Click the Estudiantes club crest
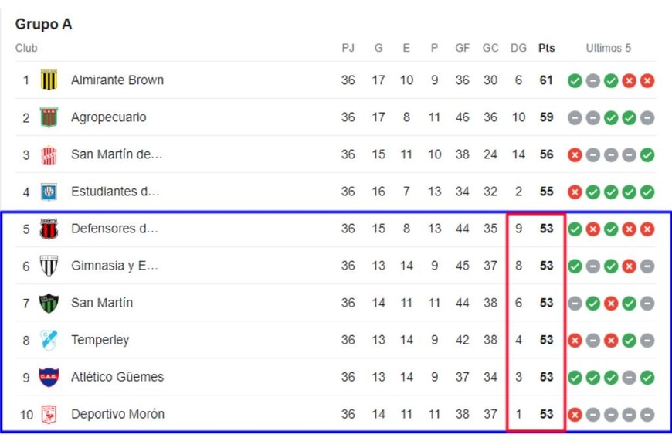The image size is (672, 448). [x=49, y=192]
